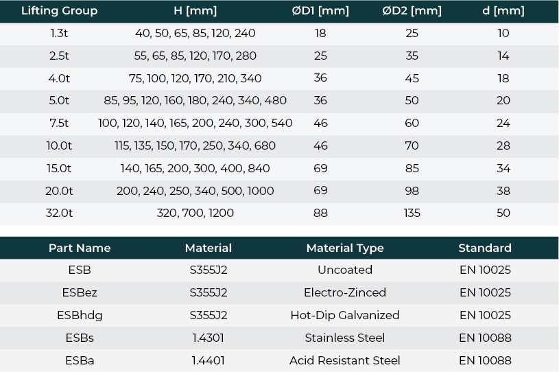Select heights cell 320, 700, 1200
The width and height of the screenshot is (559, 372).
coord(195,213)
